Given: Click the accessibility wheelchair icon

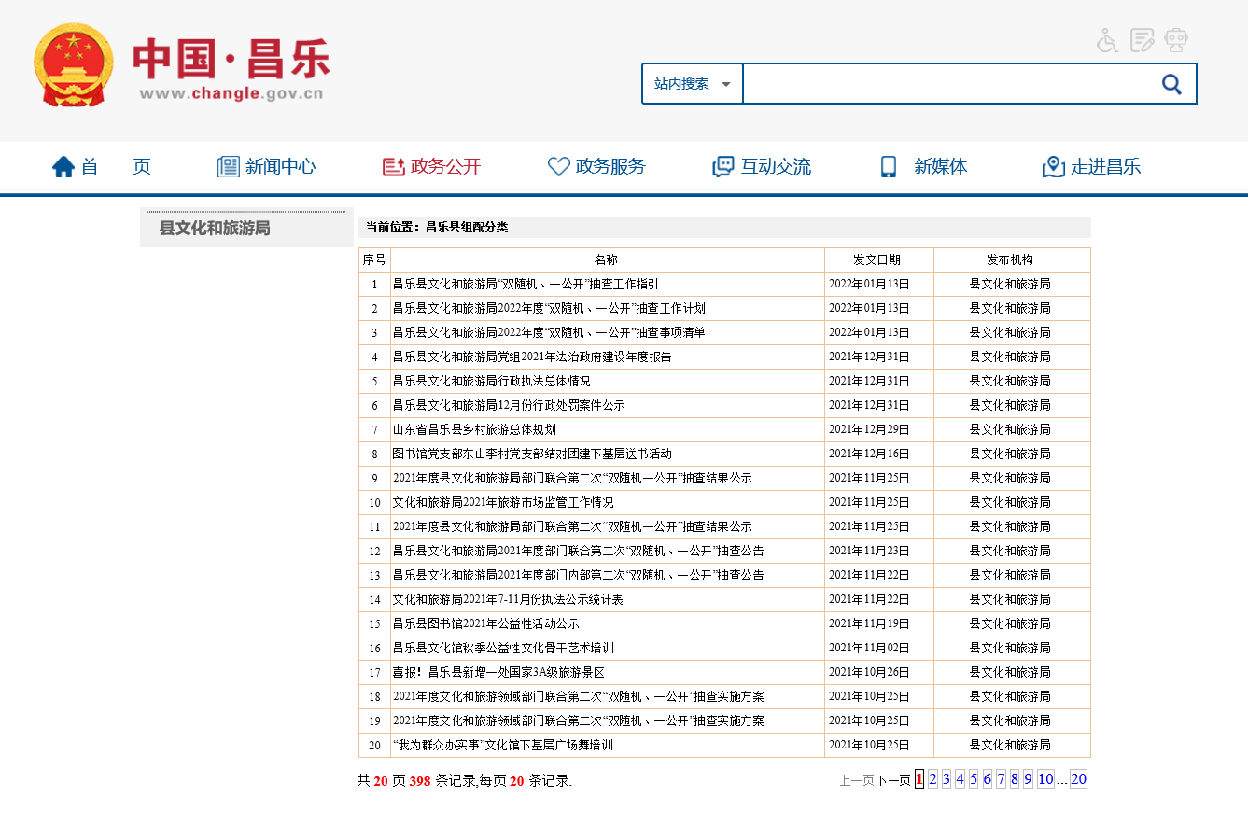Looking at the screenshot, I should [x=1107, y=40].
